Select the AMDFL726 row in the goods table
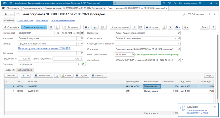The image size is (220, 118). [x=109, y=91]
